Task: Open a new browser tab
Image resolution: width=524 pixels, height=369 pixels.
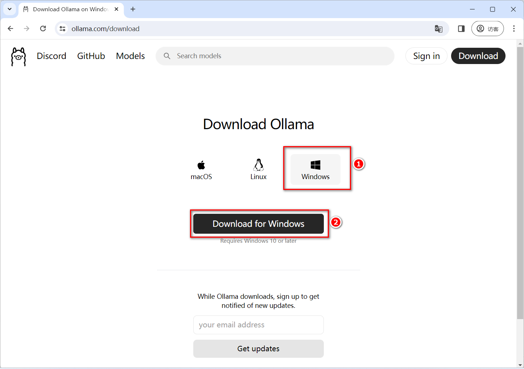Action: 133,9
